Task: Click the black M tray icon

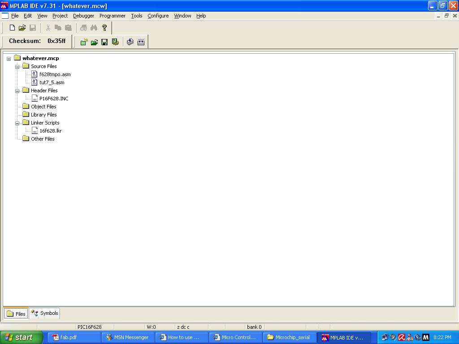Action: point(426,337)
